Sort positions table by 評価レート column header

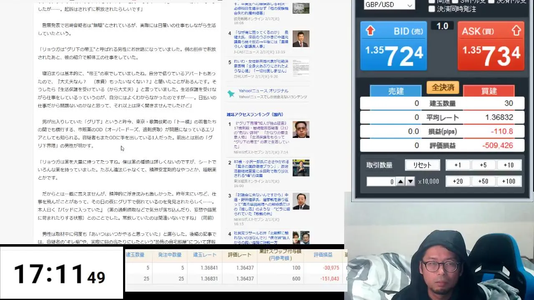[239, 255]
